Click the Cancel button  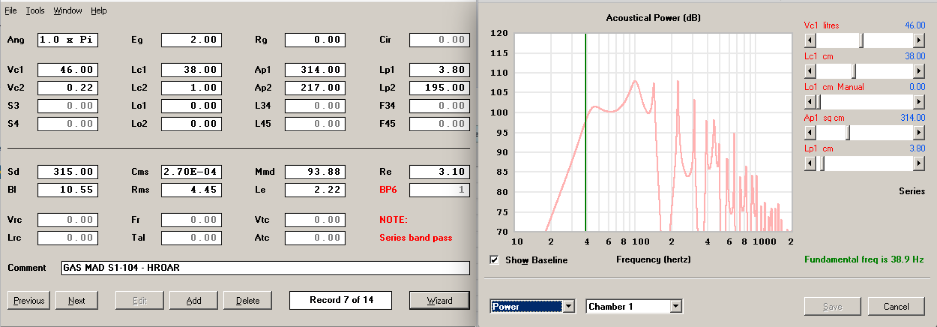click(896, 306)
